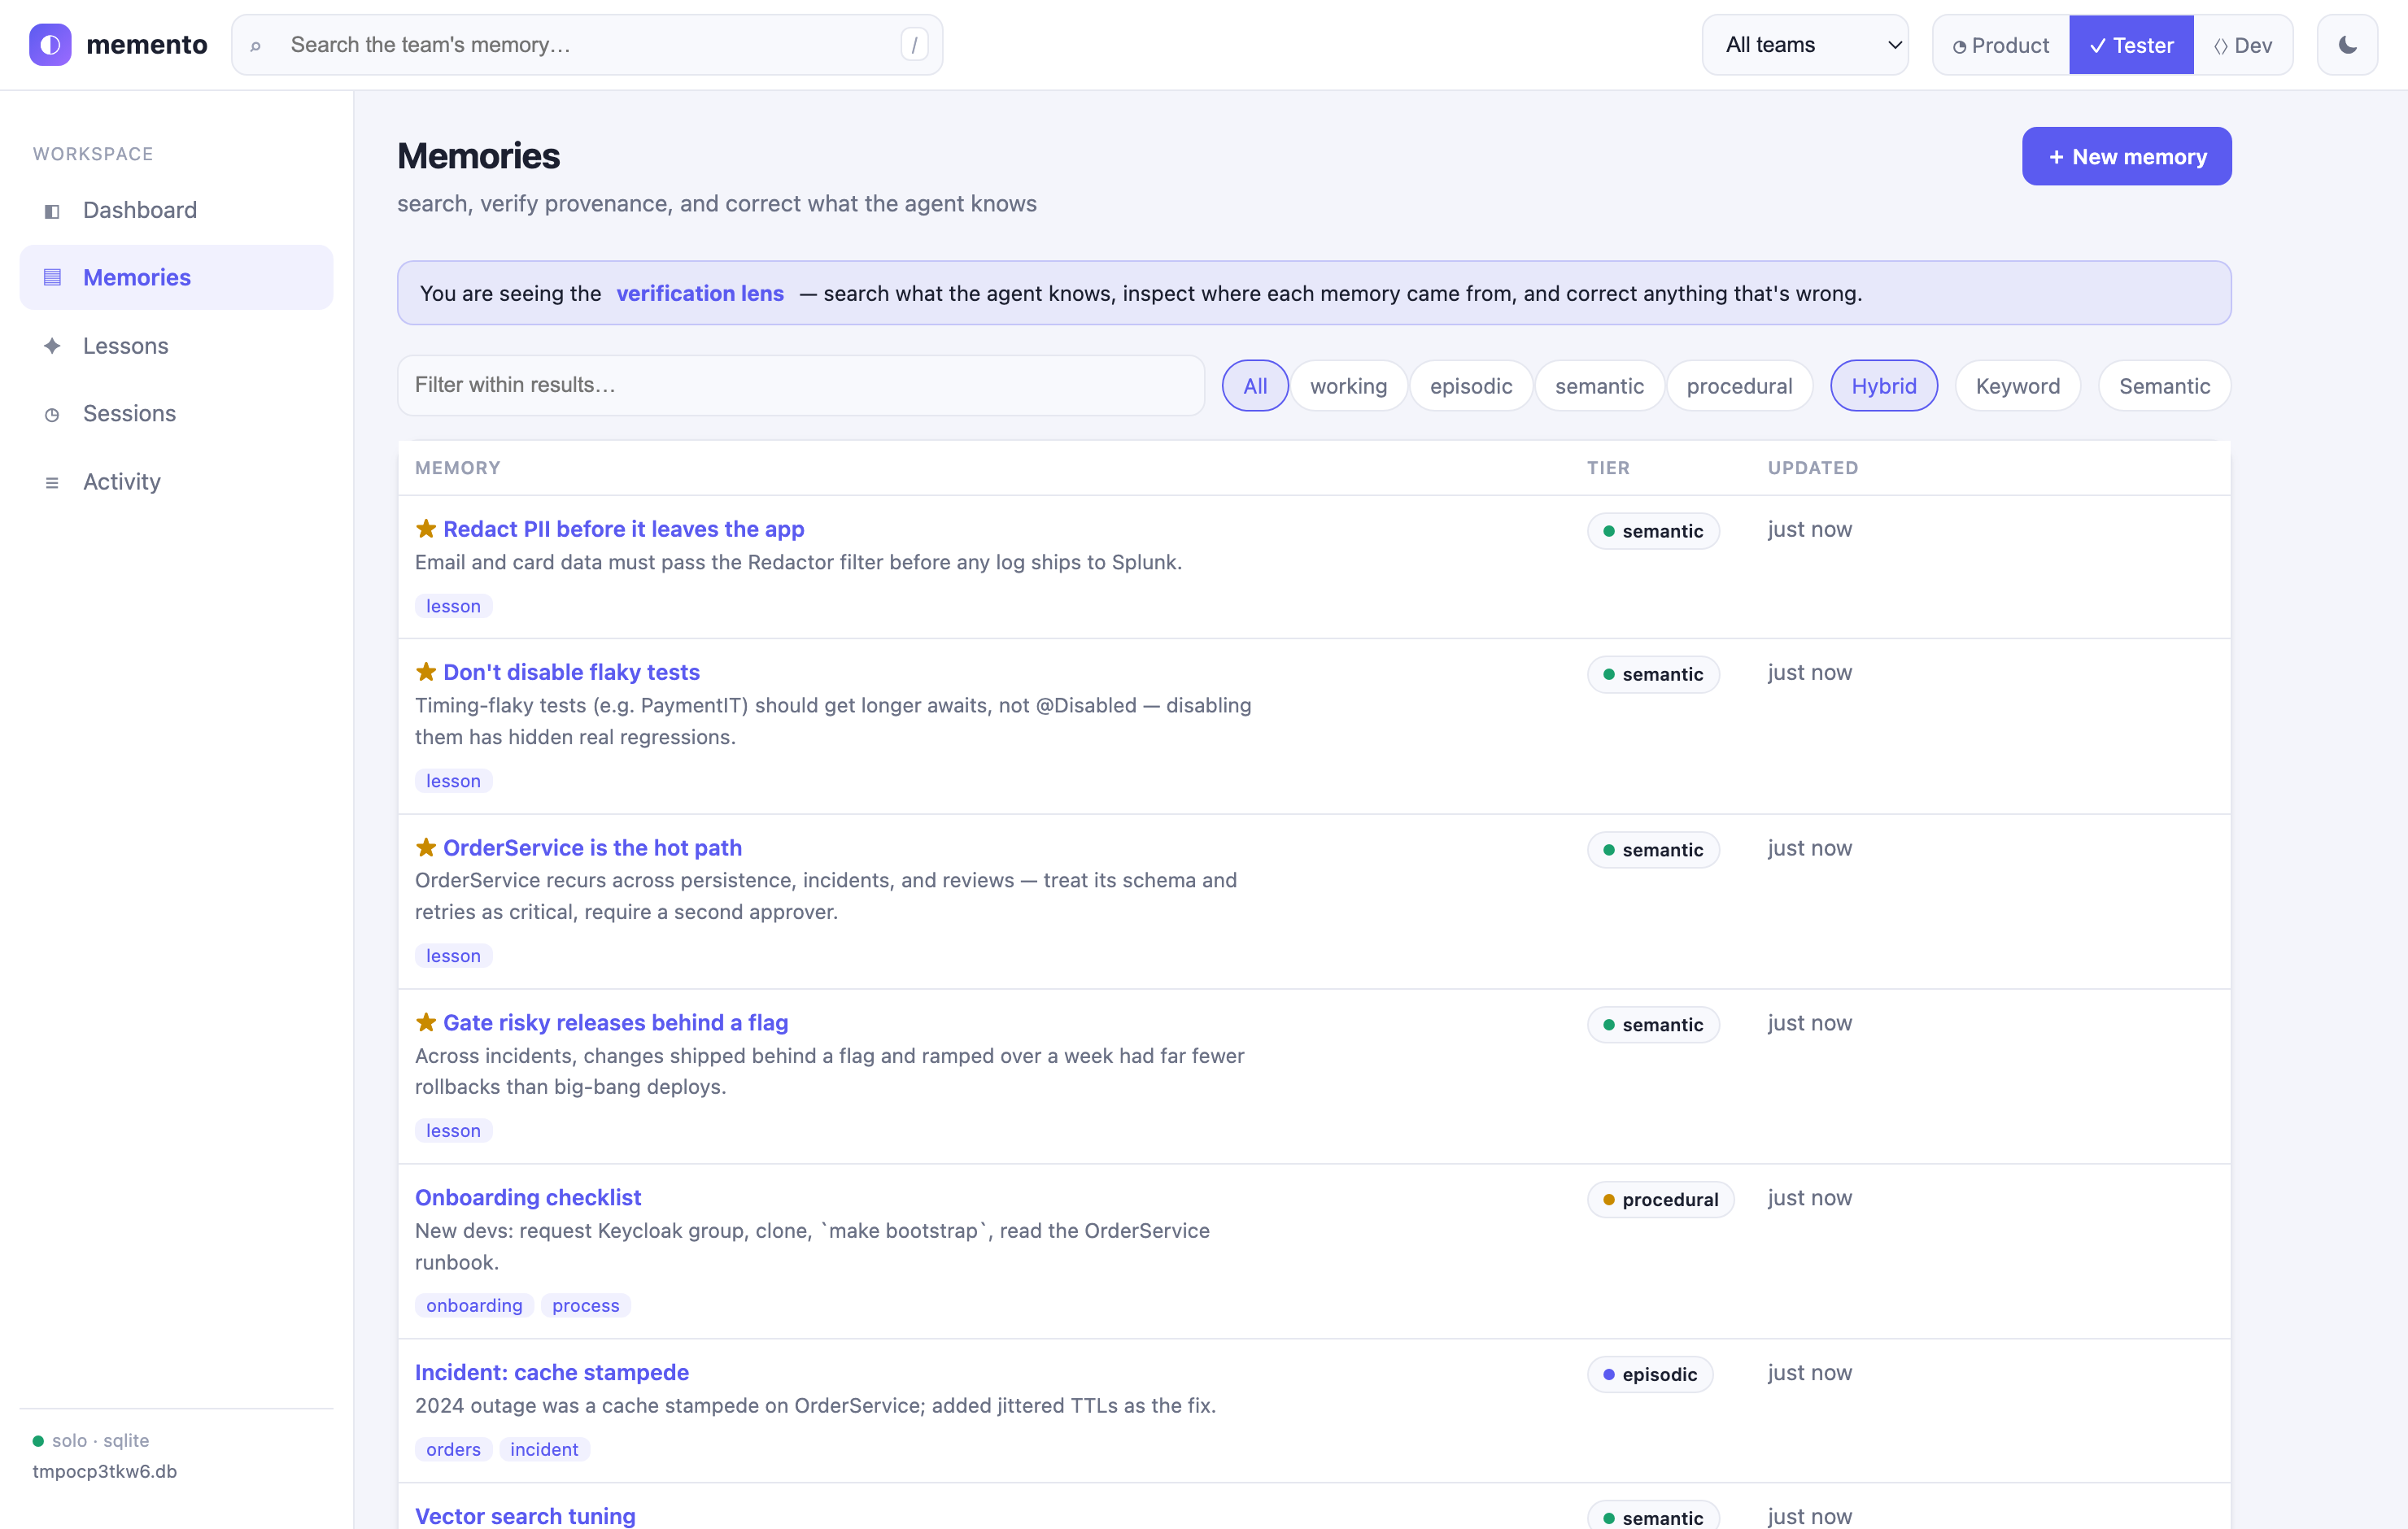Open the Onboarding checklist memory

click(x=528, y=1198)
